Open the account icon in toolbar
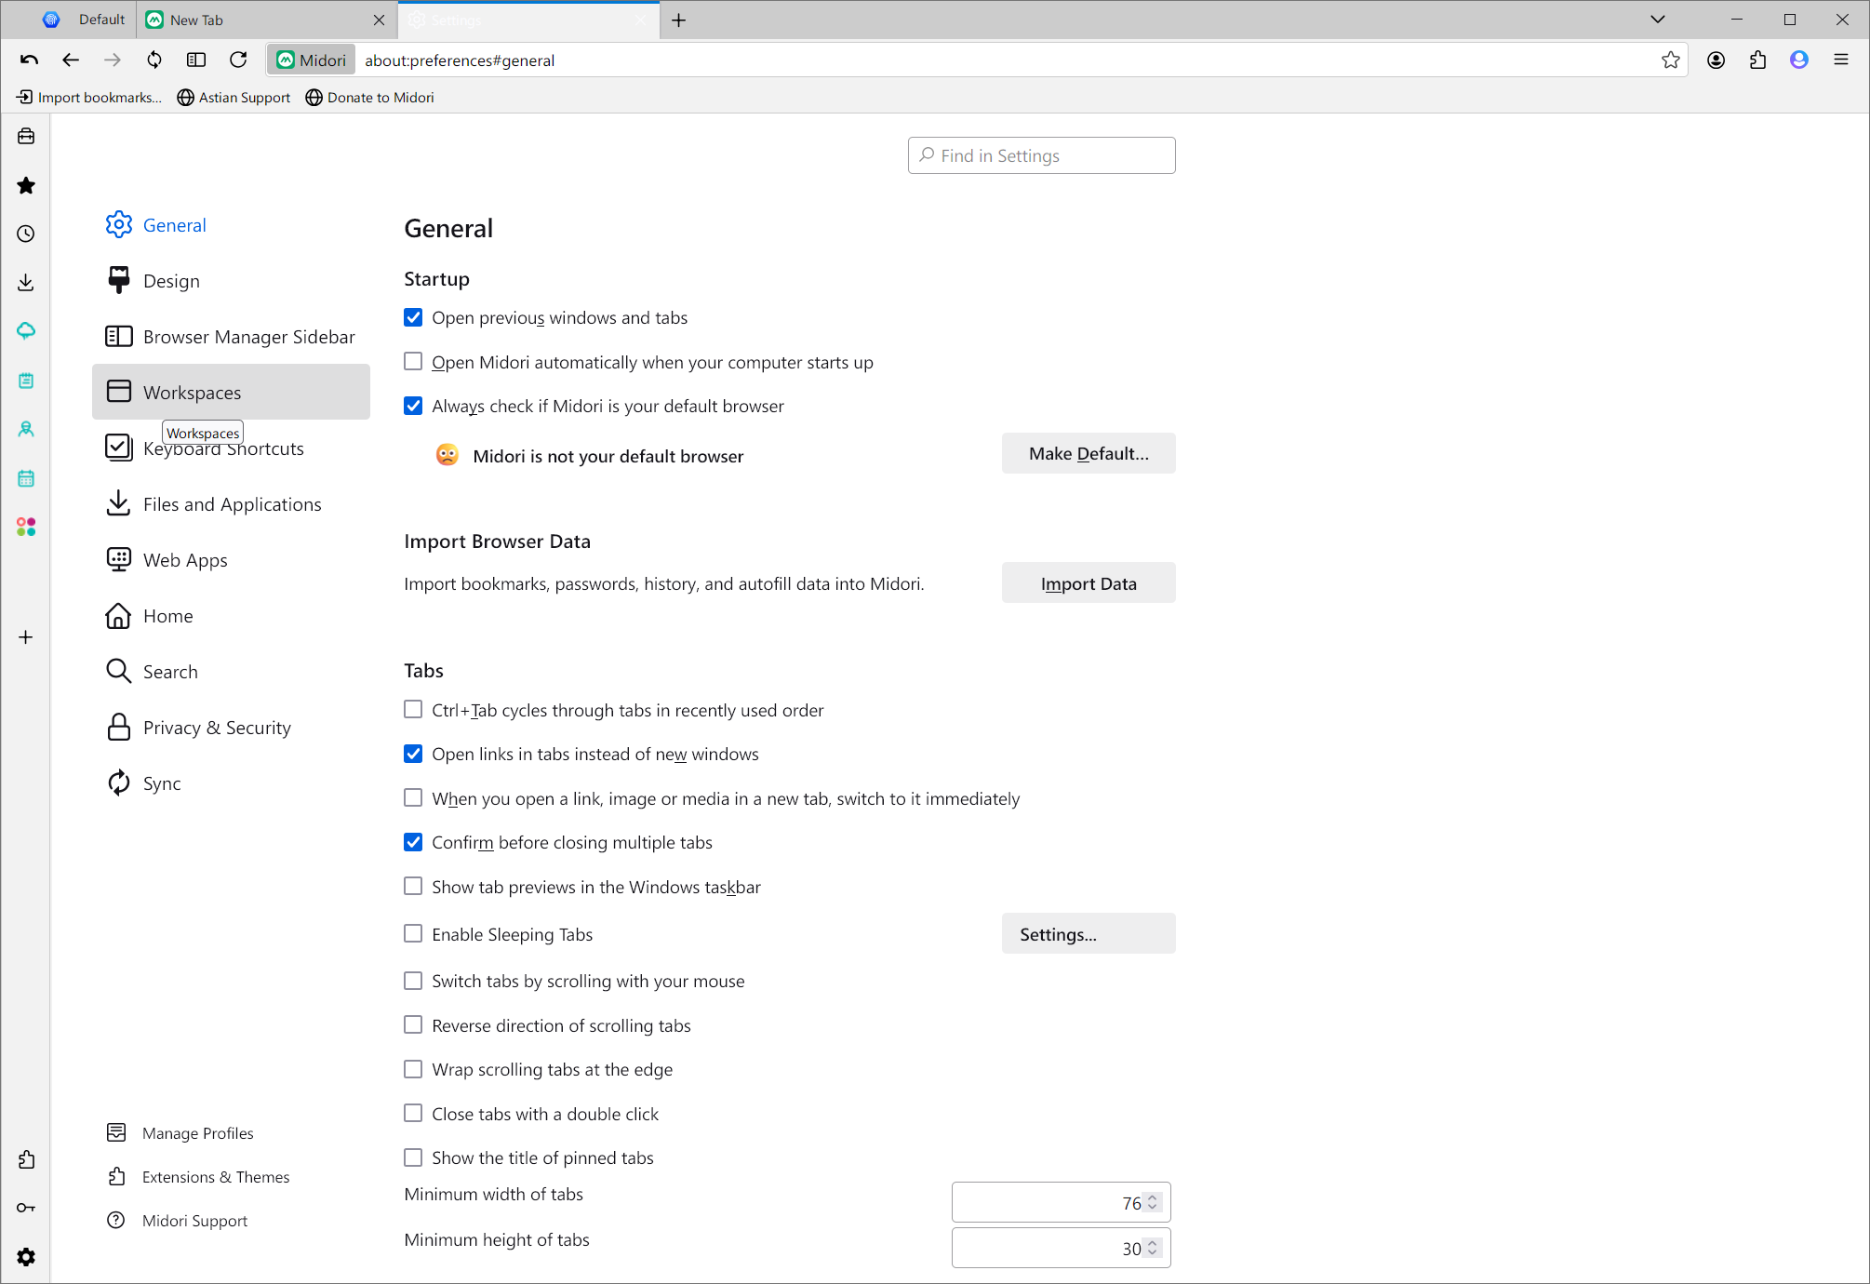 pyautogui.click(x=1716, y=60)
